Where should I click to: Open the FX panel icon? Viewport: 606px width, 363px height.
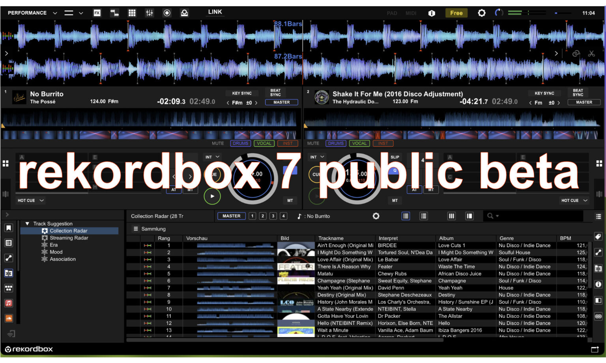click(97, 13)
